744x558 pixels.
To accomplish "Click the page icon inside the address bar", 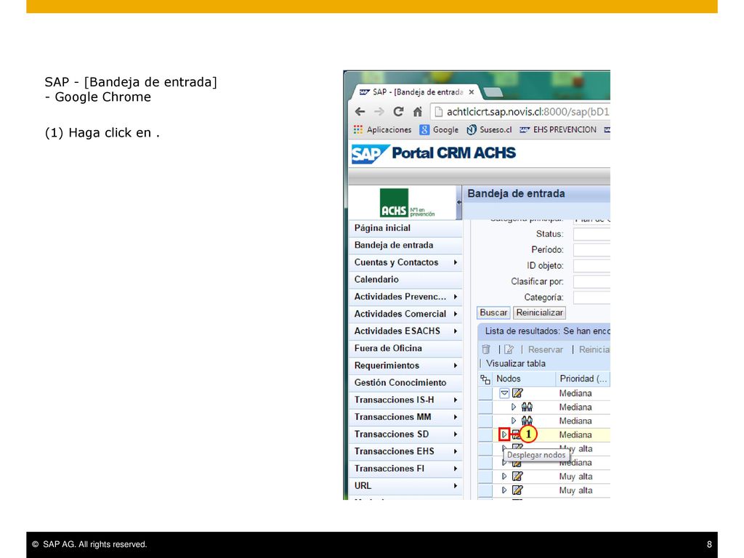I will tap(438, 112).
